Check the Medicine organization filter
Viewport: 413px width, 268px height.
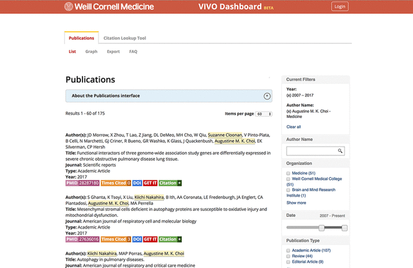pos(289,174)
